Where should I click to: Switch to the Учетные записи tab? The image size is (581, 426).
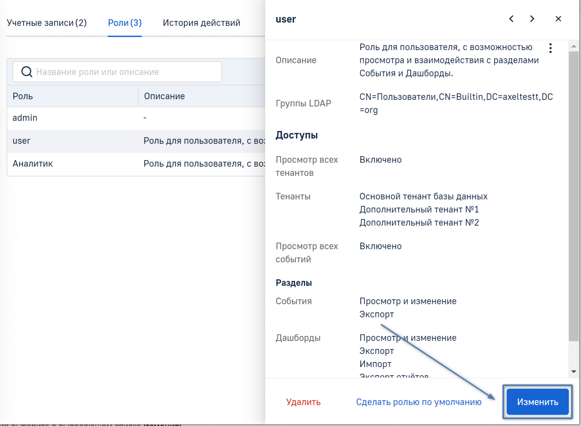[x=46, y=23]
